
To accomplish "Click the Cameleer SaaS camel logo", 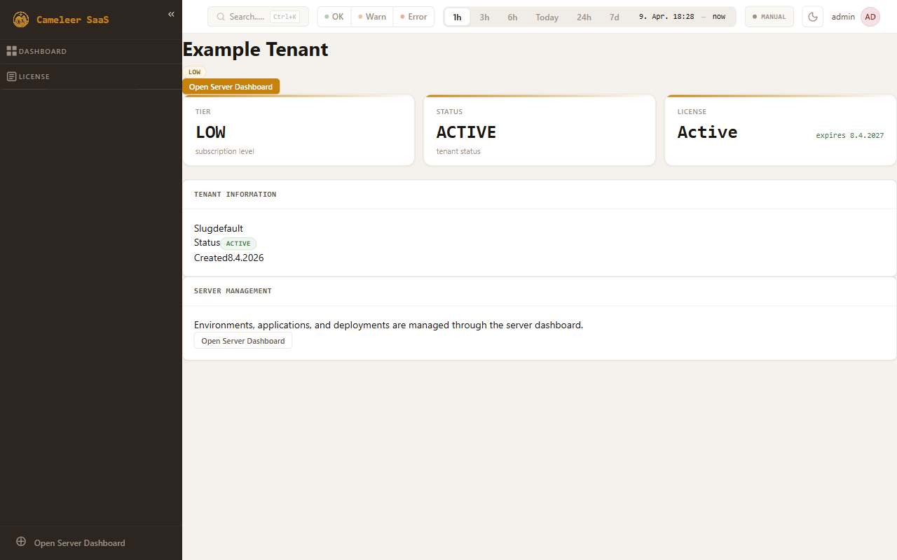I will [x=21, y=20].
